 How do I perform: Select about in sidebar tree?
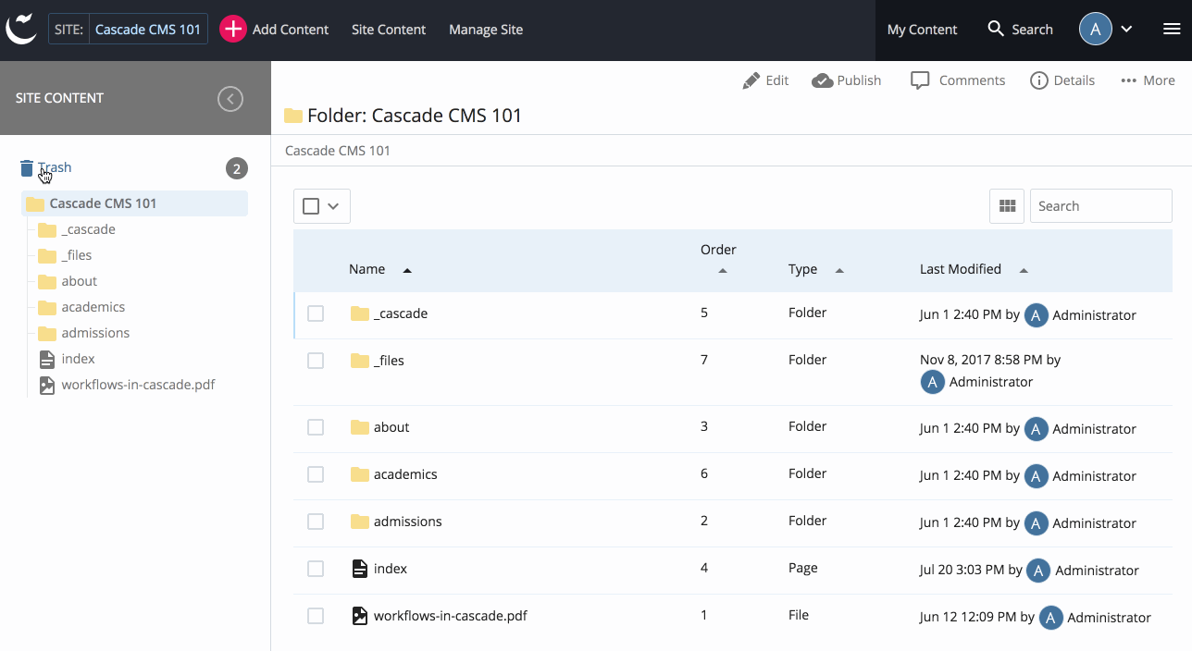(80, 281)
